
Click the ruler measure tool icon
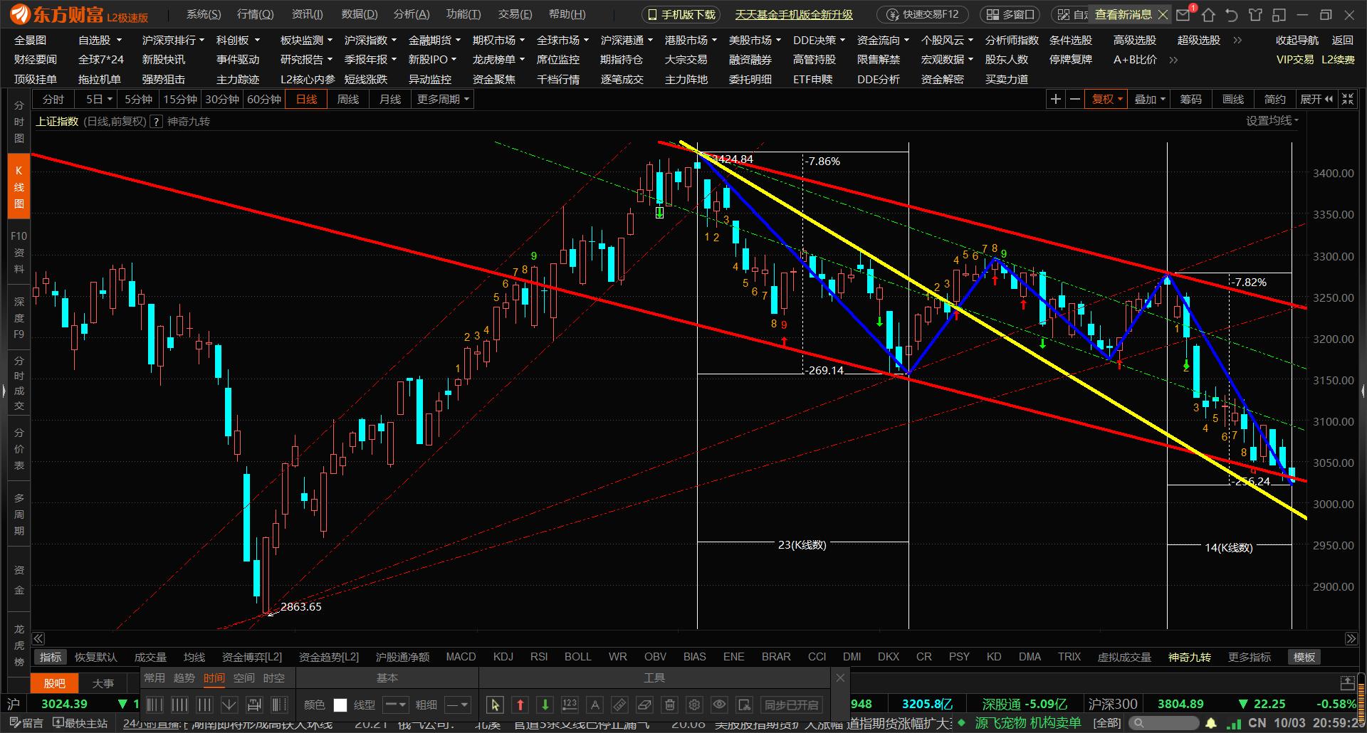619,705
